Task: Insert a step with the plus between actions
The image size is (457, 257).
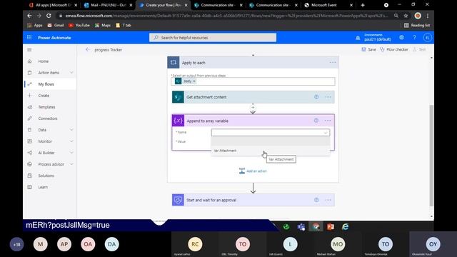Action: [x=253, y=107]
